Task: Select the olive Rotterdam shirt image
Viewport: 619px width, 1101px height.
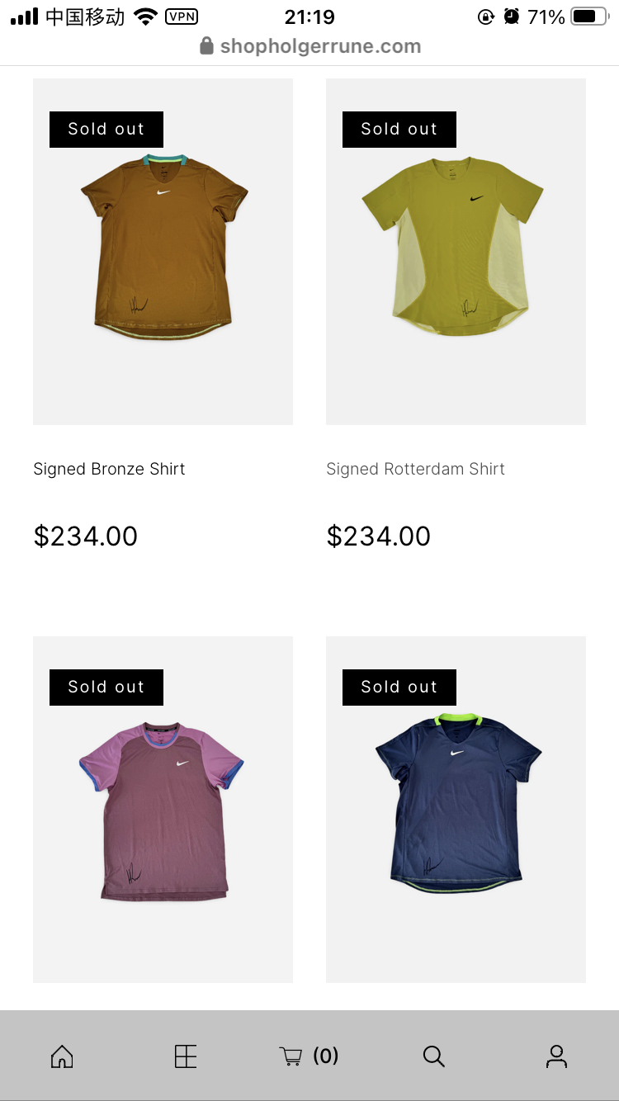Action: 456,252
